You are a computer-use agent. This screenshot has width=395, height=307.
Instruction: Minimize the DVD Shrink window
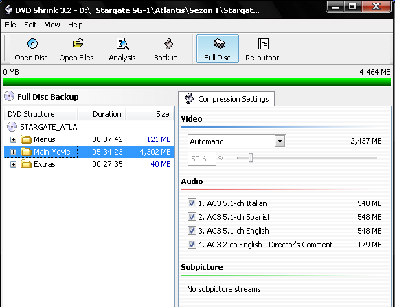coord(335,7)
